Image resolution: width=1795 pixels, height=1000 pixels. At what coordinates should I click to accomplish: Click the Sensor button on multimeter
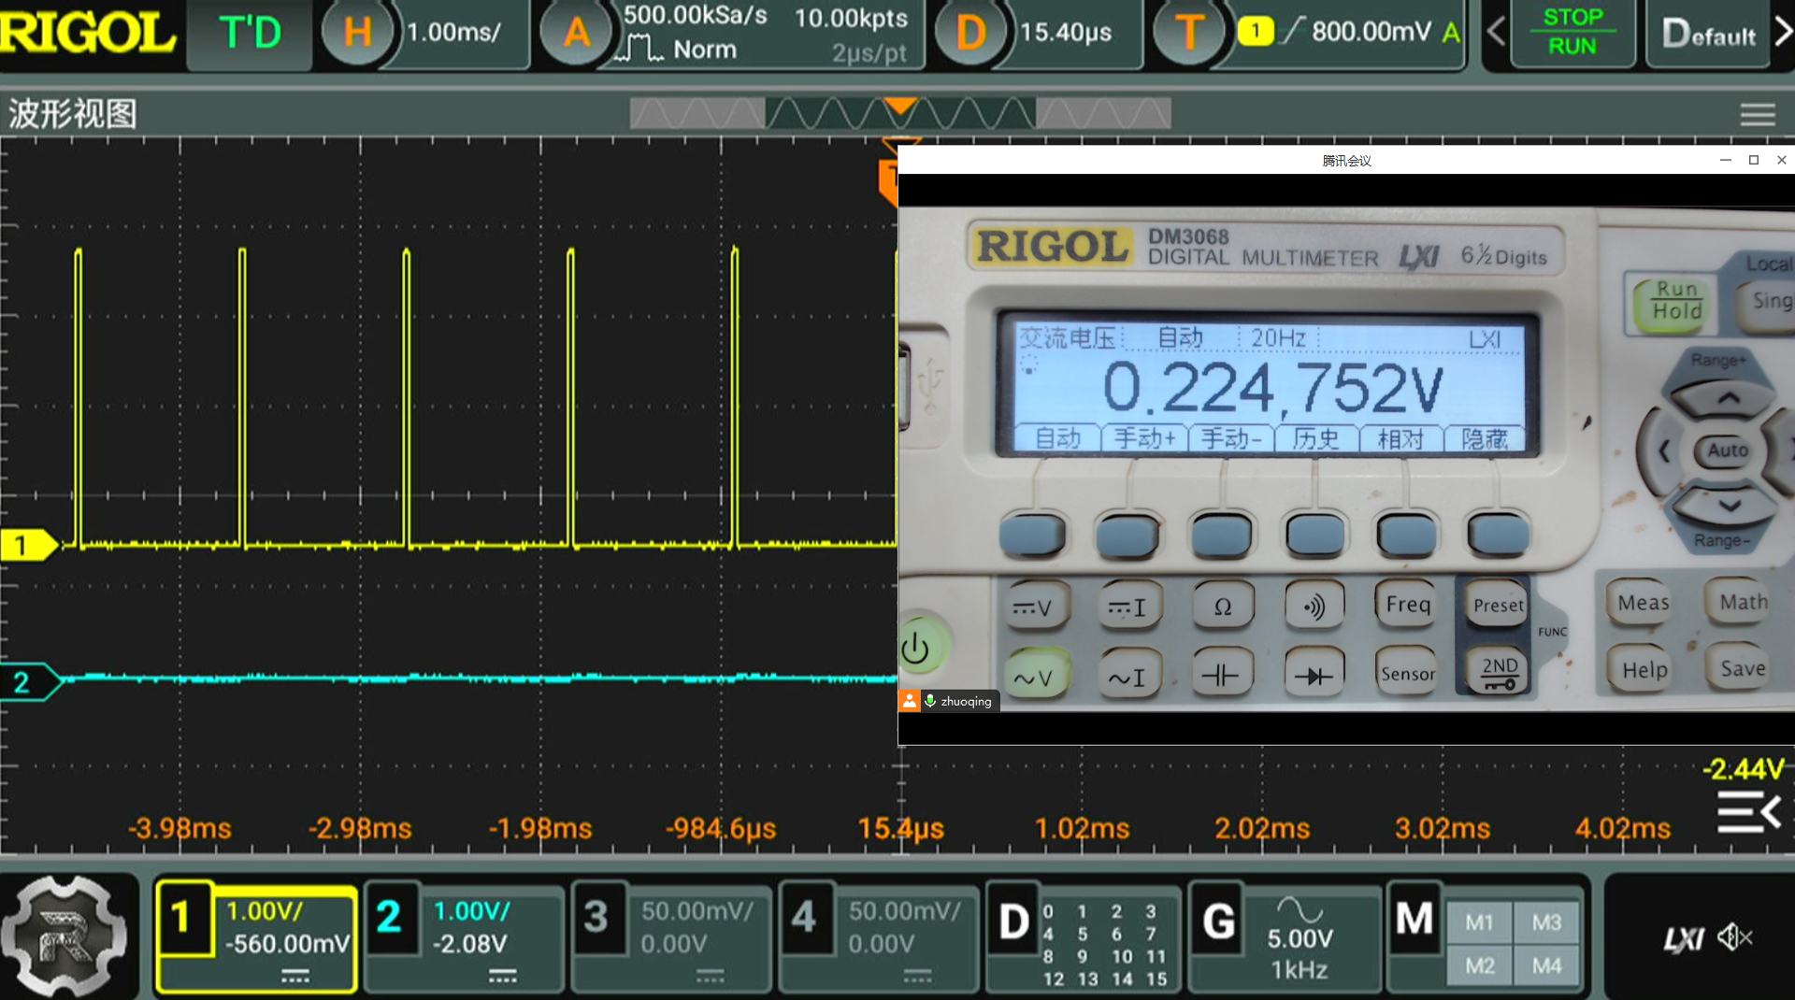click(x=1407, y=673)
